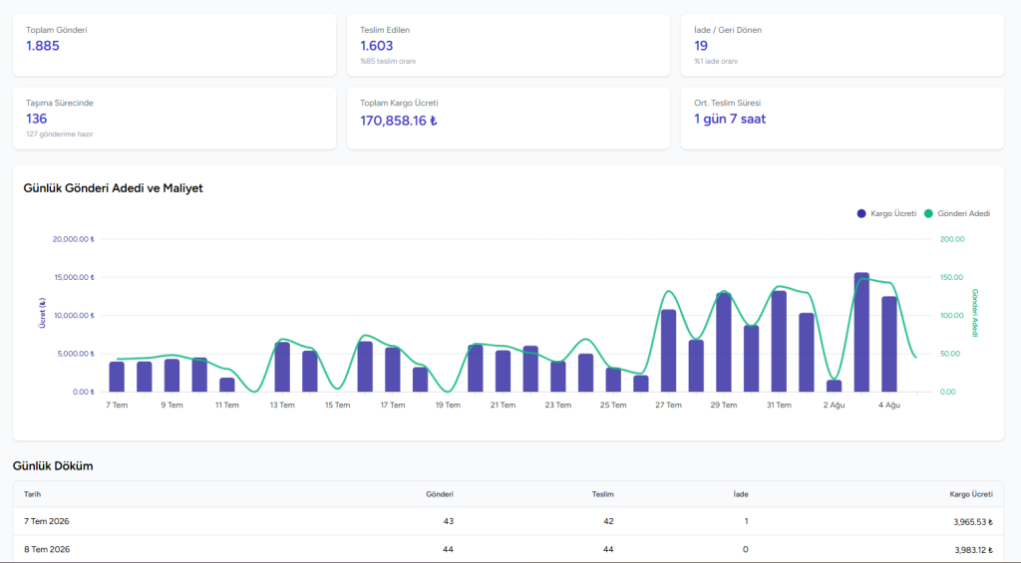This screenshot has height=563, width=1021.
Task: Click the 10,000.00 ₺ left axis label
Action: click(x=74, y=316)
